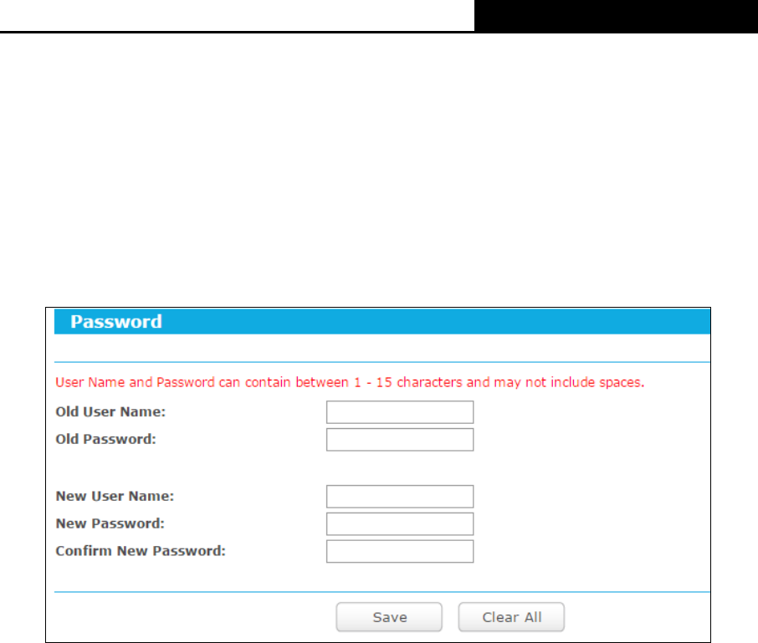
Task: Click the blue separator line above the notice
Action: (x=382, y=362)
